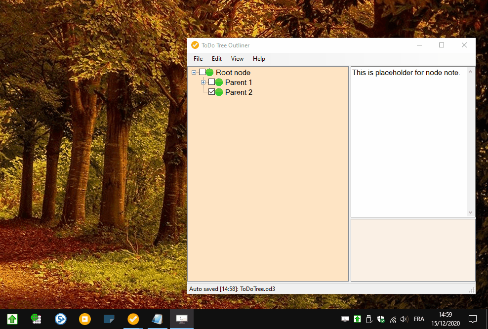Click the Auto saved status bar text
The height and width of the screenshot is (329, 488).
tap(232, 289)
